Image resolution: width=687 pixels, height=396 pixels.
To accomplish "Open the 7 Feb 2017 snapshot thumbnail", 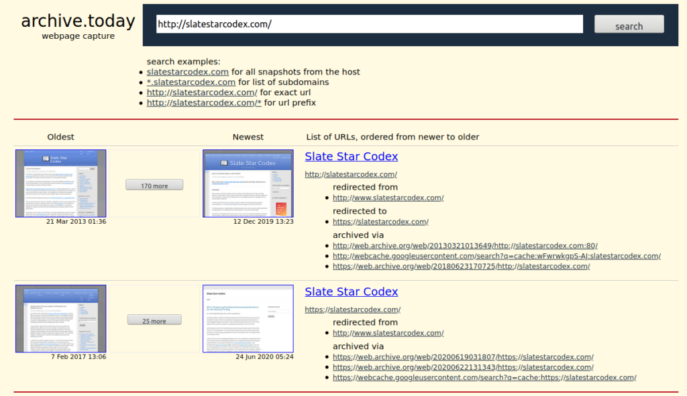I will point(61,318).
